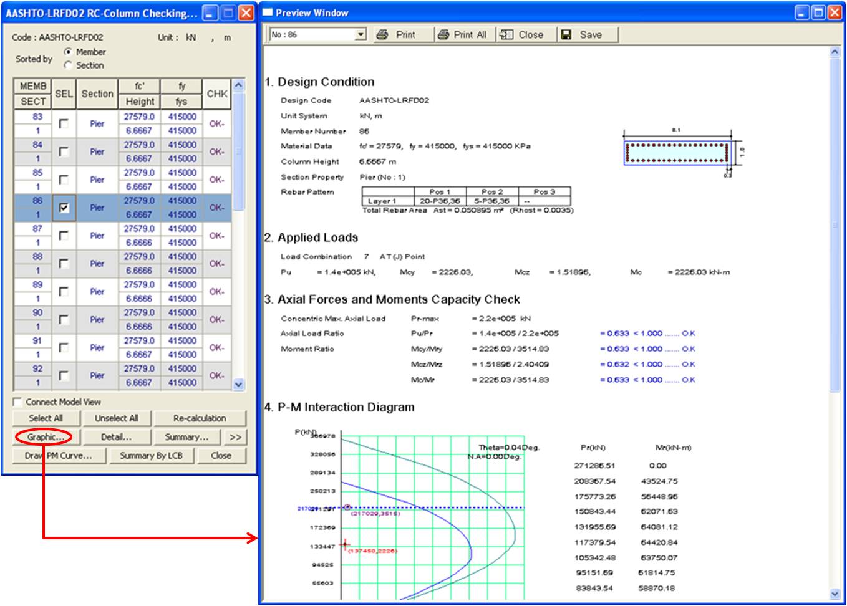
Task: Click the column section diagram thumbnail
Action: (x=677, y=153)
